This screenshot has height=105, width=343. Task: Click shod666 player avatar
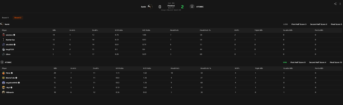[x=3, y=45]
